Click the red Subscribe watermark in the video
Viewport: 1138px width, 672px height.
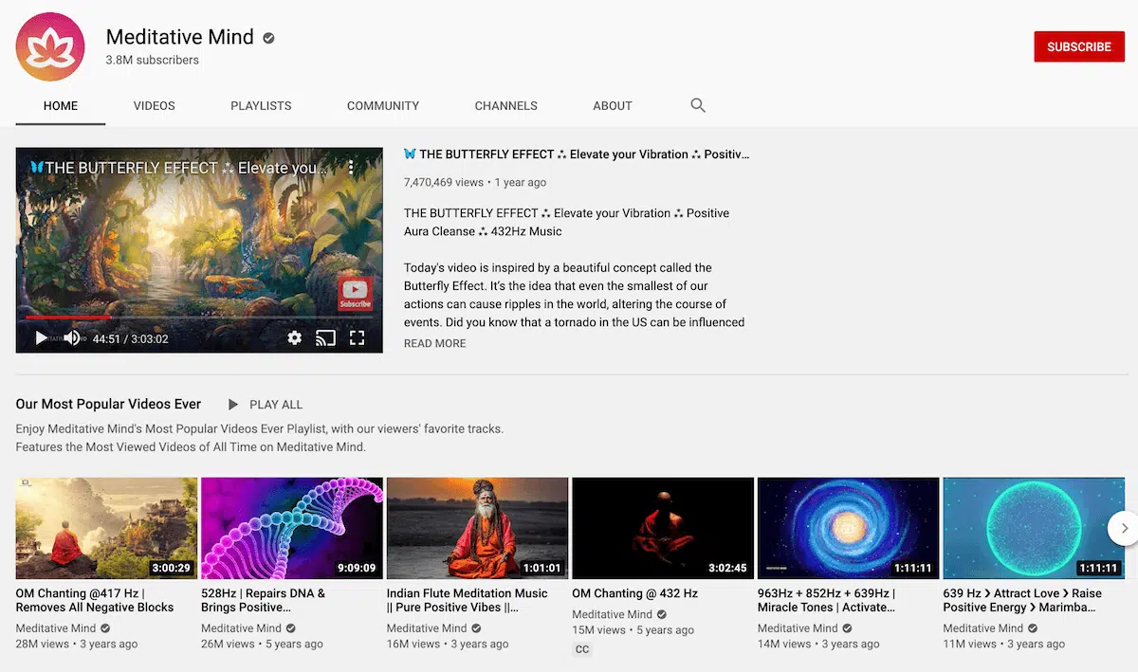coord(355,294)
